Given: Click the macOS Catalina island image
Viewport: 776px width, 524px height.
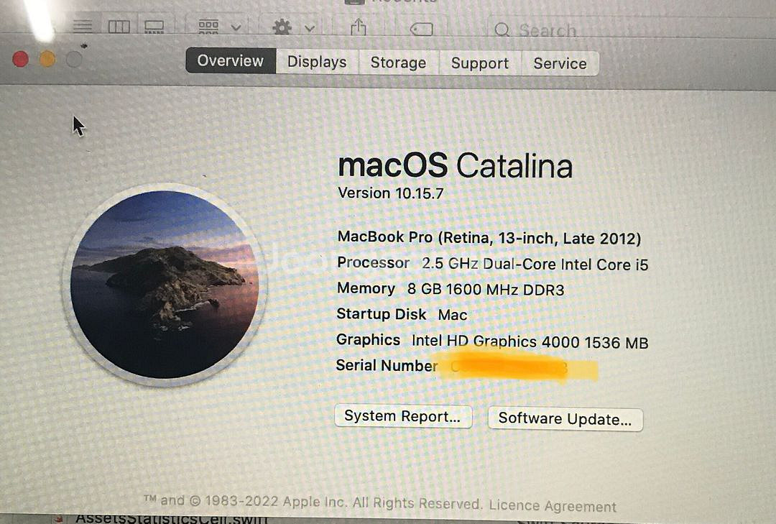Looking at the screenshot, I should pos(165,284).
